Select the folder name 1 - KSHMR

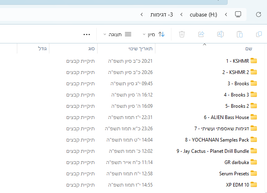pyautogui.click(x=237, y=61)
